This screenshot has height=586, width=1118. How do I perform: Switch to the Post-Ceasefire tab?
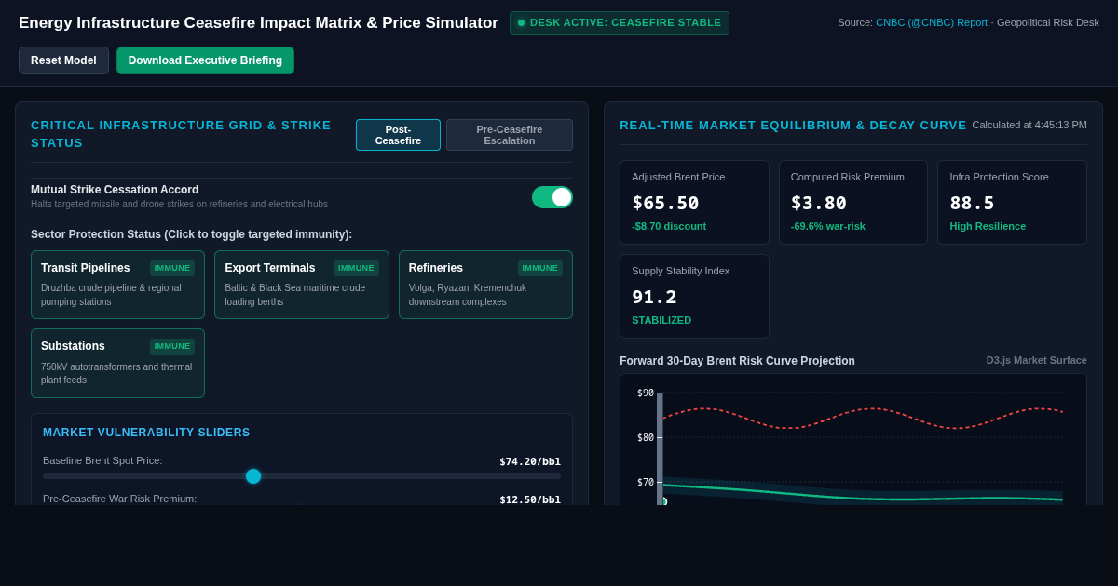click(x=398, y=135)
